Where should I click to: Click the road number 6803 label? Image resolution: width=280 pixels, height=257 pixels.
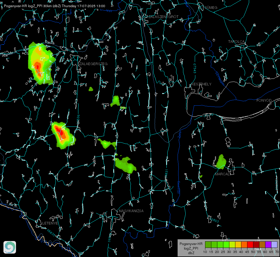215,220
